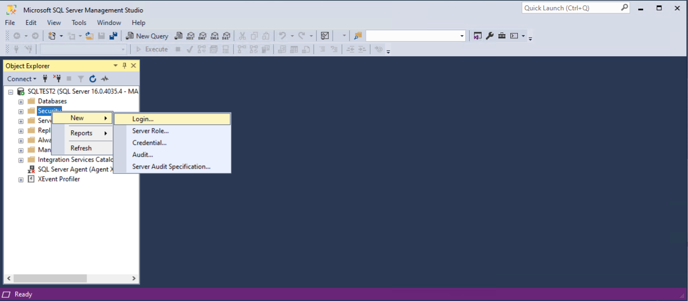This screenshot has height=301, width=688.
Task: Open the Window menu
Action: pyautogui.click(x=109, y=23)
